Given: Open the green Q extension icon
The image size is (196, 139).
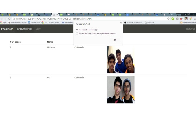Looking at the screenshot, I should click(x=173, y=19).
